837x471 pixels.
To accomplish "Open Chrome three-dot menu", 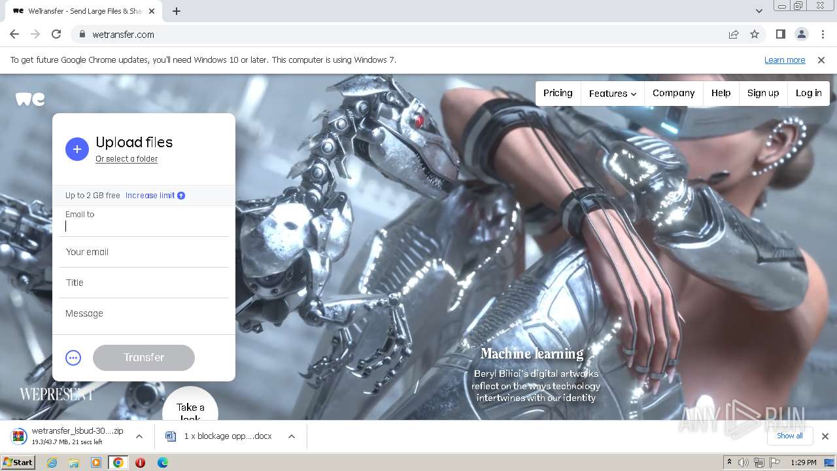I will pyautogui.click(x=823, y=34).
